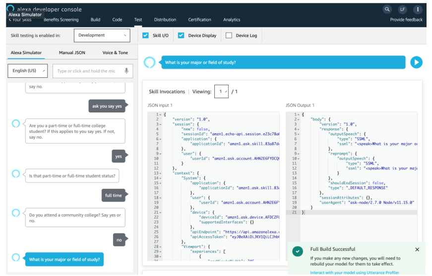Switch to the Manual JSON tab
This screenshot has height=276, width=432.
tap(72, 53)
